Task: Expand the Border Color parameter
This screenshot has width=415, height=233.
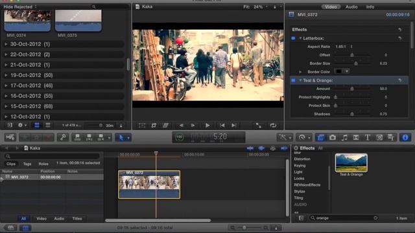Action: pyautogui.click(x=300, y=72)
